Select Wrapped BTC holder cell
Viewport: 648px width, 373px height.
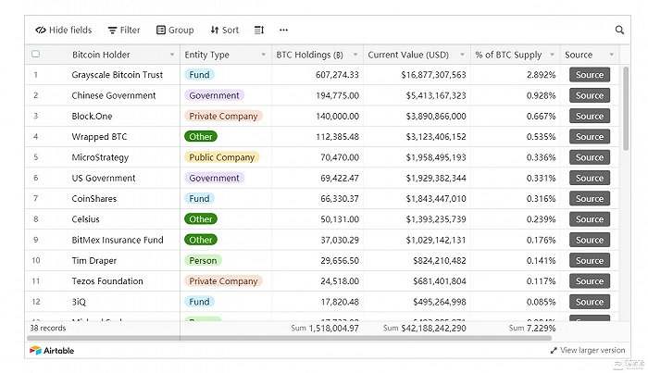click(99, 137)
